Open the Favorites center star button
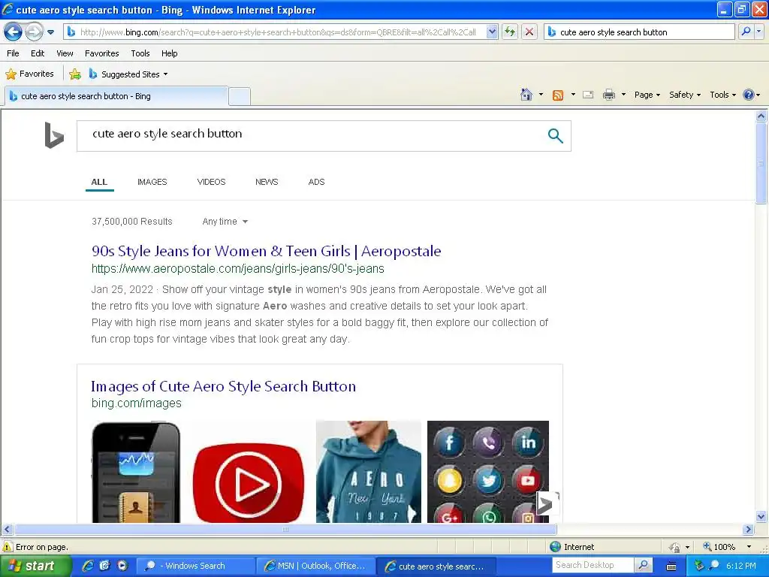Image resolution: width=769 pixels, height=577 pixels. (x=29, y=74)
